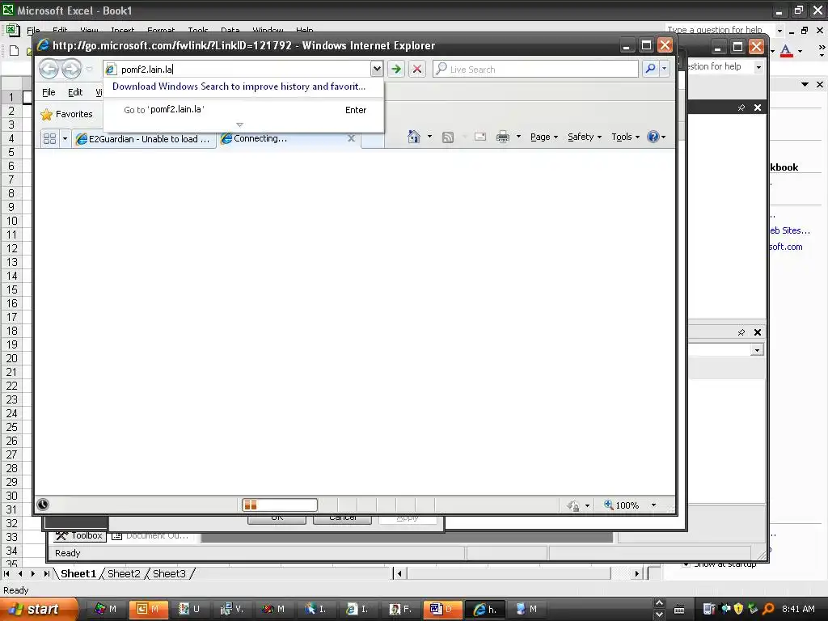Click the Excel New document icon
Viewport: 828px width, 621px height.
15,51
